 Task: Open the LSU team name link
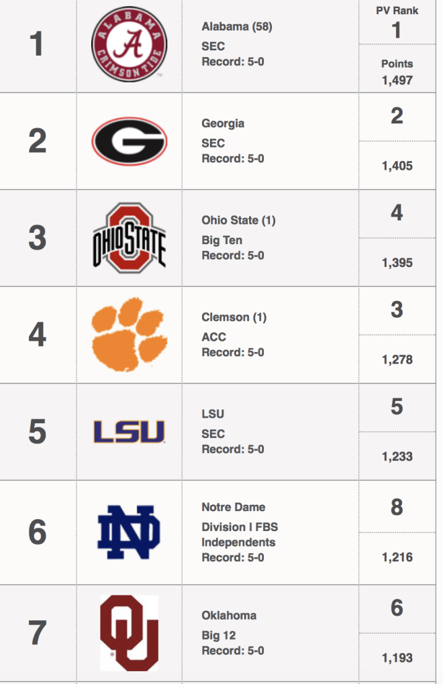coord(213,414)
